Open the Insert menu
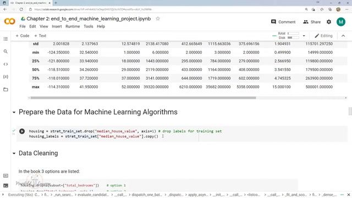 point(57,26)
